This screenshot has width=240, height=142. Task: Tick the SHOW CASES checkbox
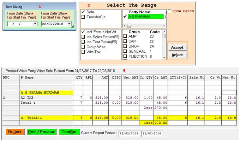170,11
